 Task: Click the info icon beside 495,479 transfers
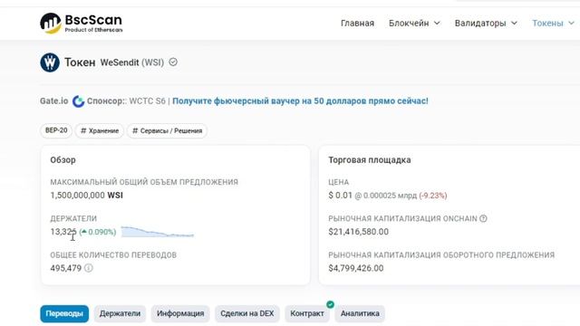[89, 268]
